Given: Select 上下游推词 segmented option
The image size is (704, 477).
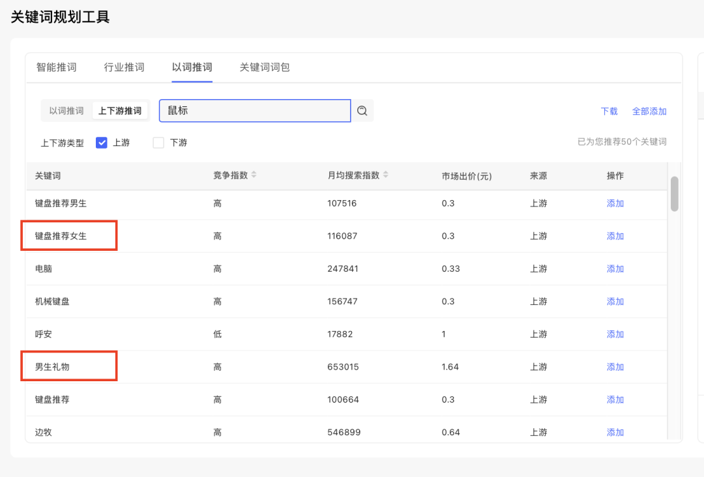Looking at the screenshot, I should click(x=120, y=111).
